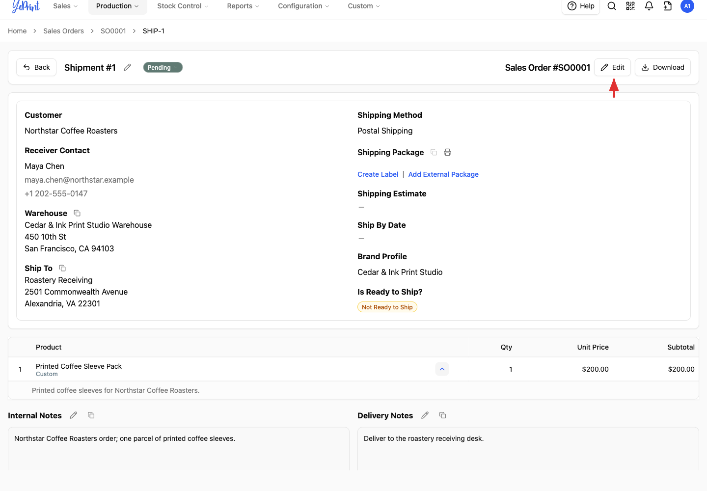Screen dimensions: 707x491
Task: Copy the Internal Notes text
Action: click(x=91, y=415)
